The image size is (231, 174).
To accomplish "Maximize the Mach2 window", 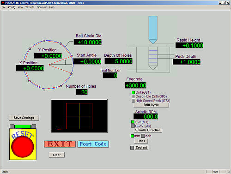I will point(224,3).
